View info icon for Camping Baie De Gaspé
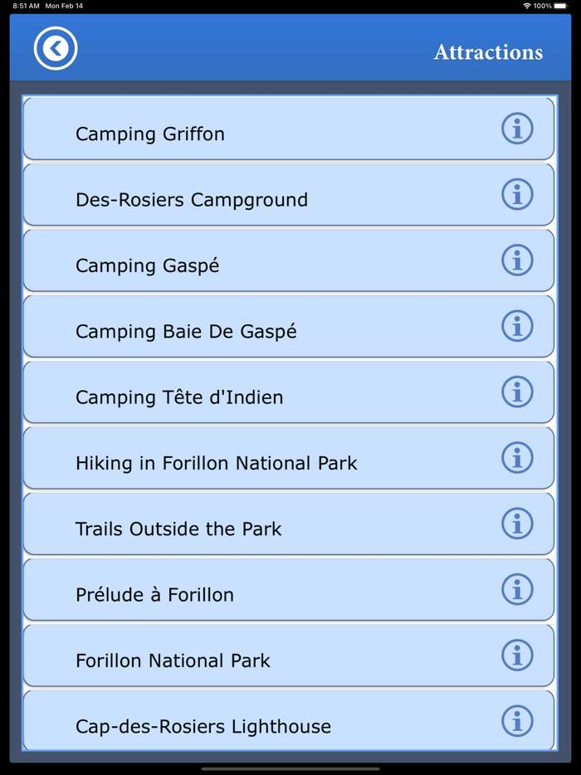 pyautogui.click(x=517, y=326)
